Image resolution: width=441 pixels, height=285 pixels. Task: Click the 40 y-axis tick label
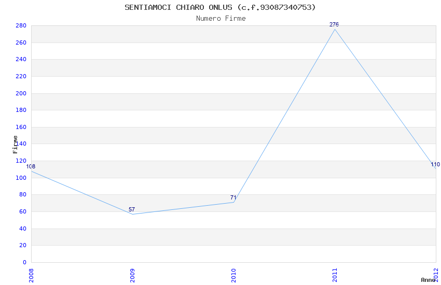click(23, 229)
